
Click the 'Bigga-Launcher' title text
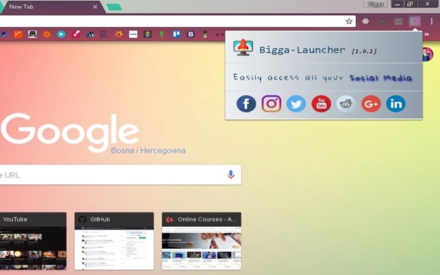tap(302, 50)
